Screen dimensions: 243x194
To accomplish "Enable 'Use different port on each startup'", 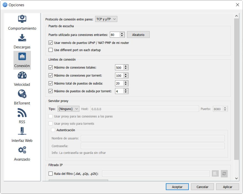I will coord(50,50).
